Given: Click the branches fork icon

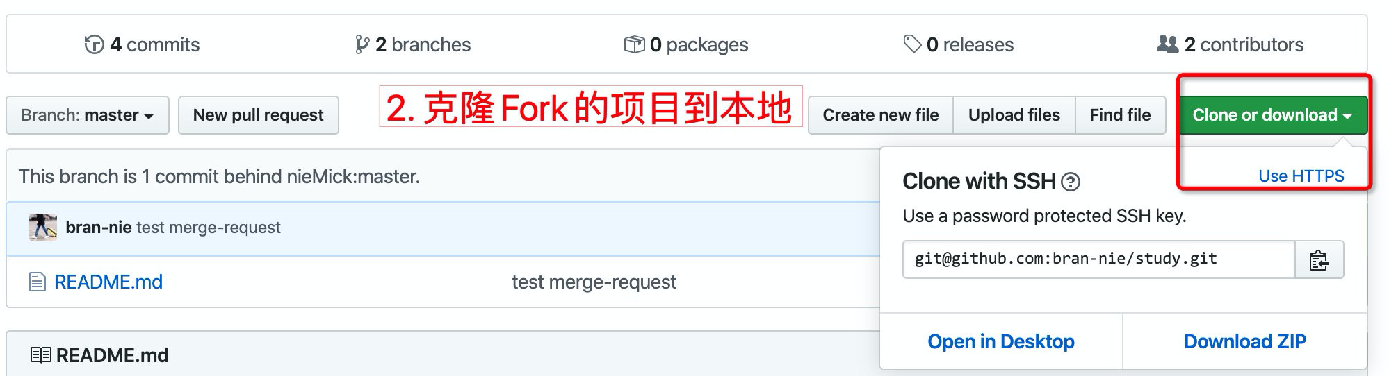Looking at the screenshot, I should pos(362,44).
